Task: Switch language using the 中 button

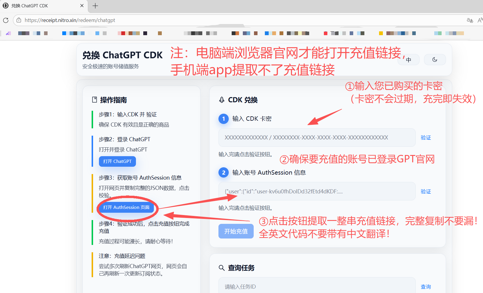Action: [408, 60]
